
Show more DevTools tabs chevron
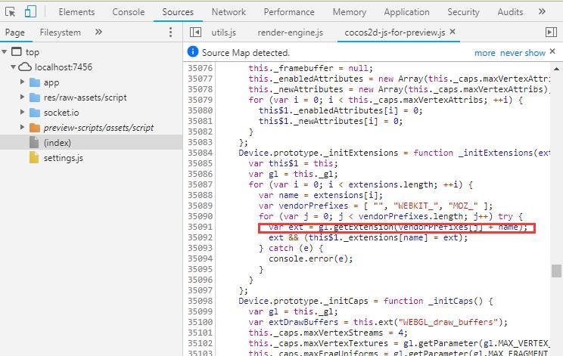pos(542,11)
